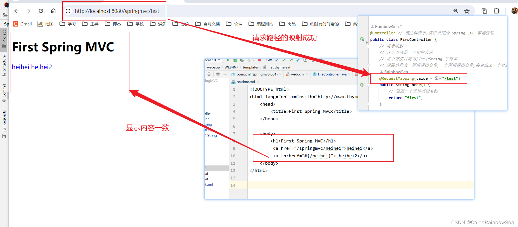This screenshot has width=518, height=227.
Task: Follow the heihei2 hyperlink
Action: [x=41, y=67]
